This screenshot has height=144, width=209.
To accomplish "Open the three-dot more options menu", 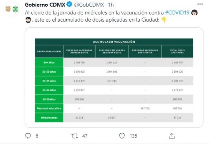I will click(200, 4).
